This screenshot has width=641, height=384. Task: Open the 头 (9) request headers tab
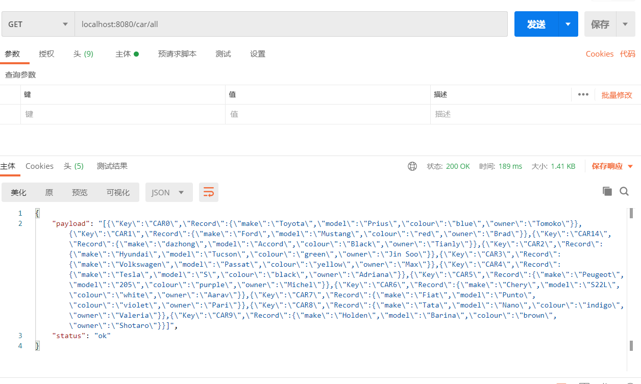83,54
